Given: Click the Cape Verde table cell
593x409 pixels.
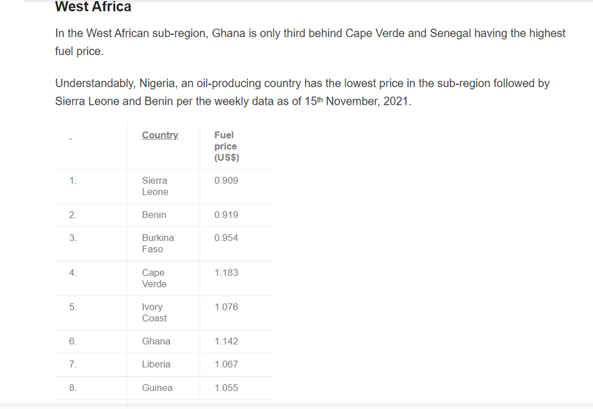Looking at the screenshot, I should 154,278.
